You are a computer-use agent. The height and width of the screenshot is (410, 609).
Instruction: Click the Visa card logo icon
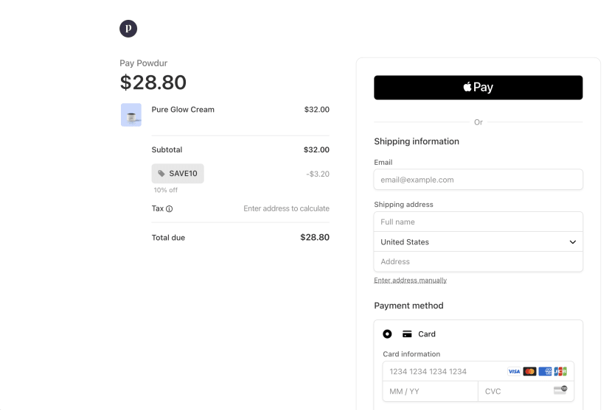(514, 372)
